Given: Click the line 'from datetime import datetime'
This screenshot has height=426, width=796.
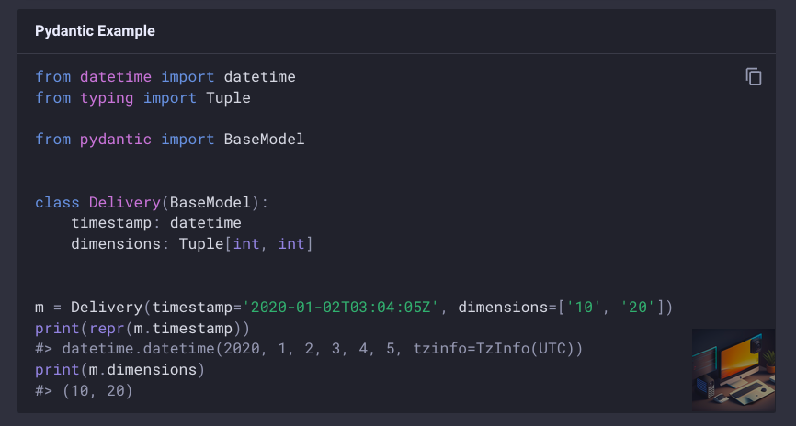Looking at the screenshot, I should coord(165,76).
